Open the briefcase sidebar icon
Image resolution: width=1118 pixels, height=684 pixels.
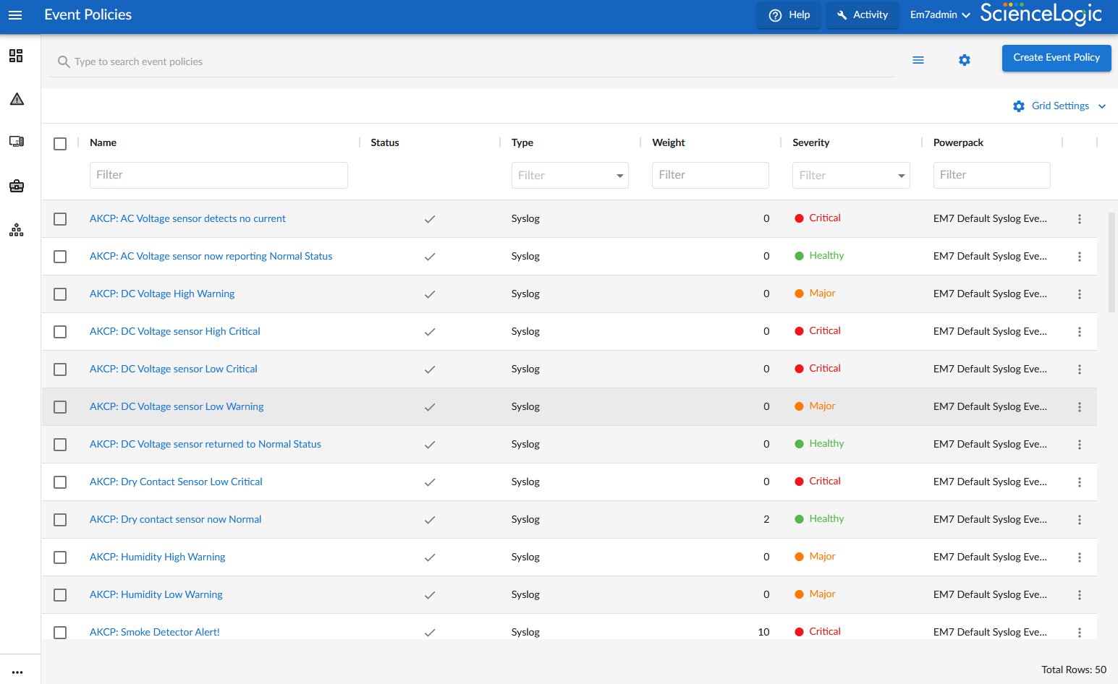(17, 186)
